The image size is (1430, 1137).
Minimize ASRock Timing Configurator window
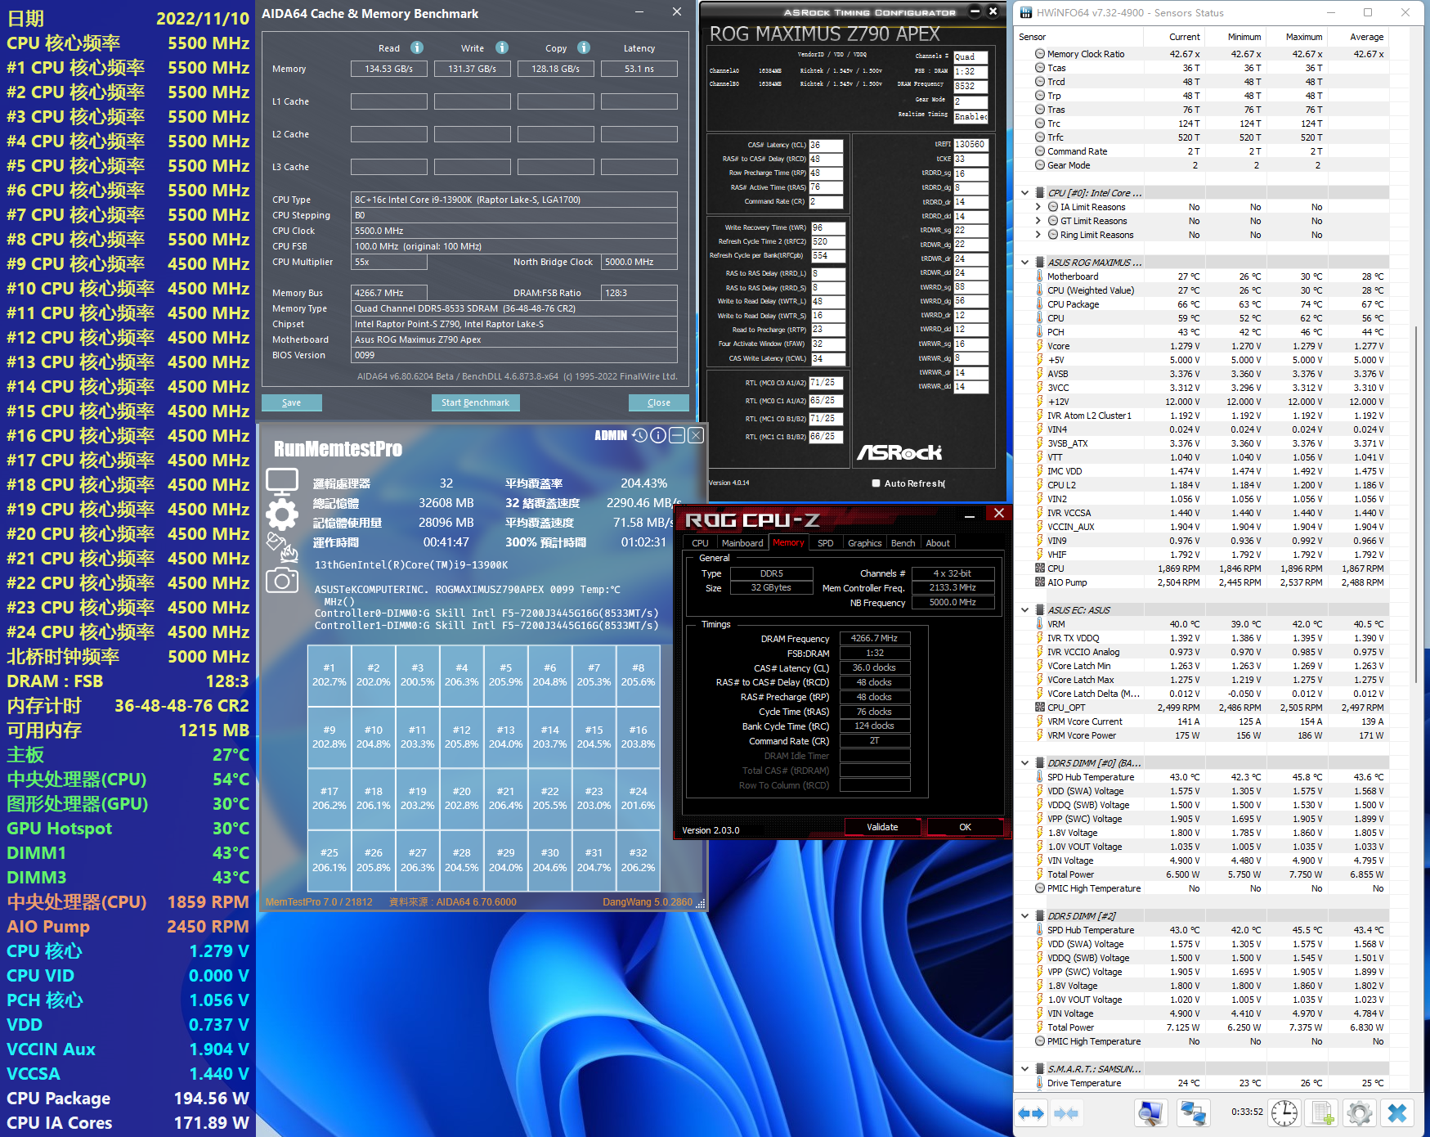pos(975,11)
